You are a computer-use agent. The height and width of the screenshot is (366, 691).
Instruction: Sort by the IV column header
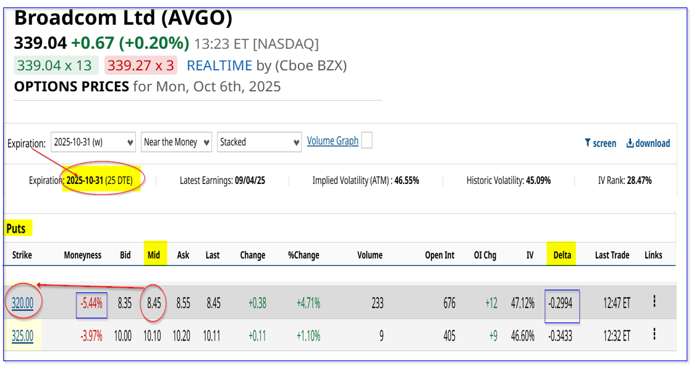click(x=530, y=255)
